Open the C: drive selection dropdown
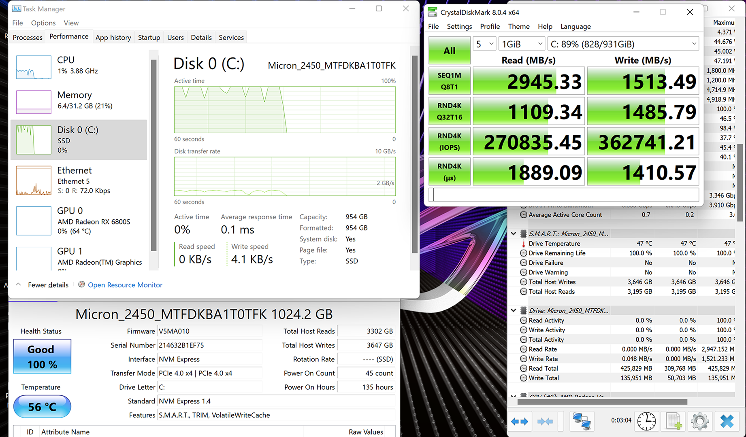The height and width of the screenshot is (437, 746). click(x=623, y=44)
